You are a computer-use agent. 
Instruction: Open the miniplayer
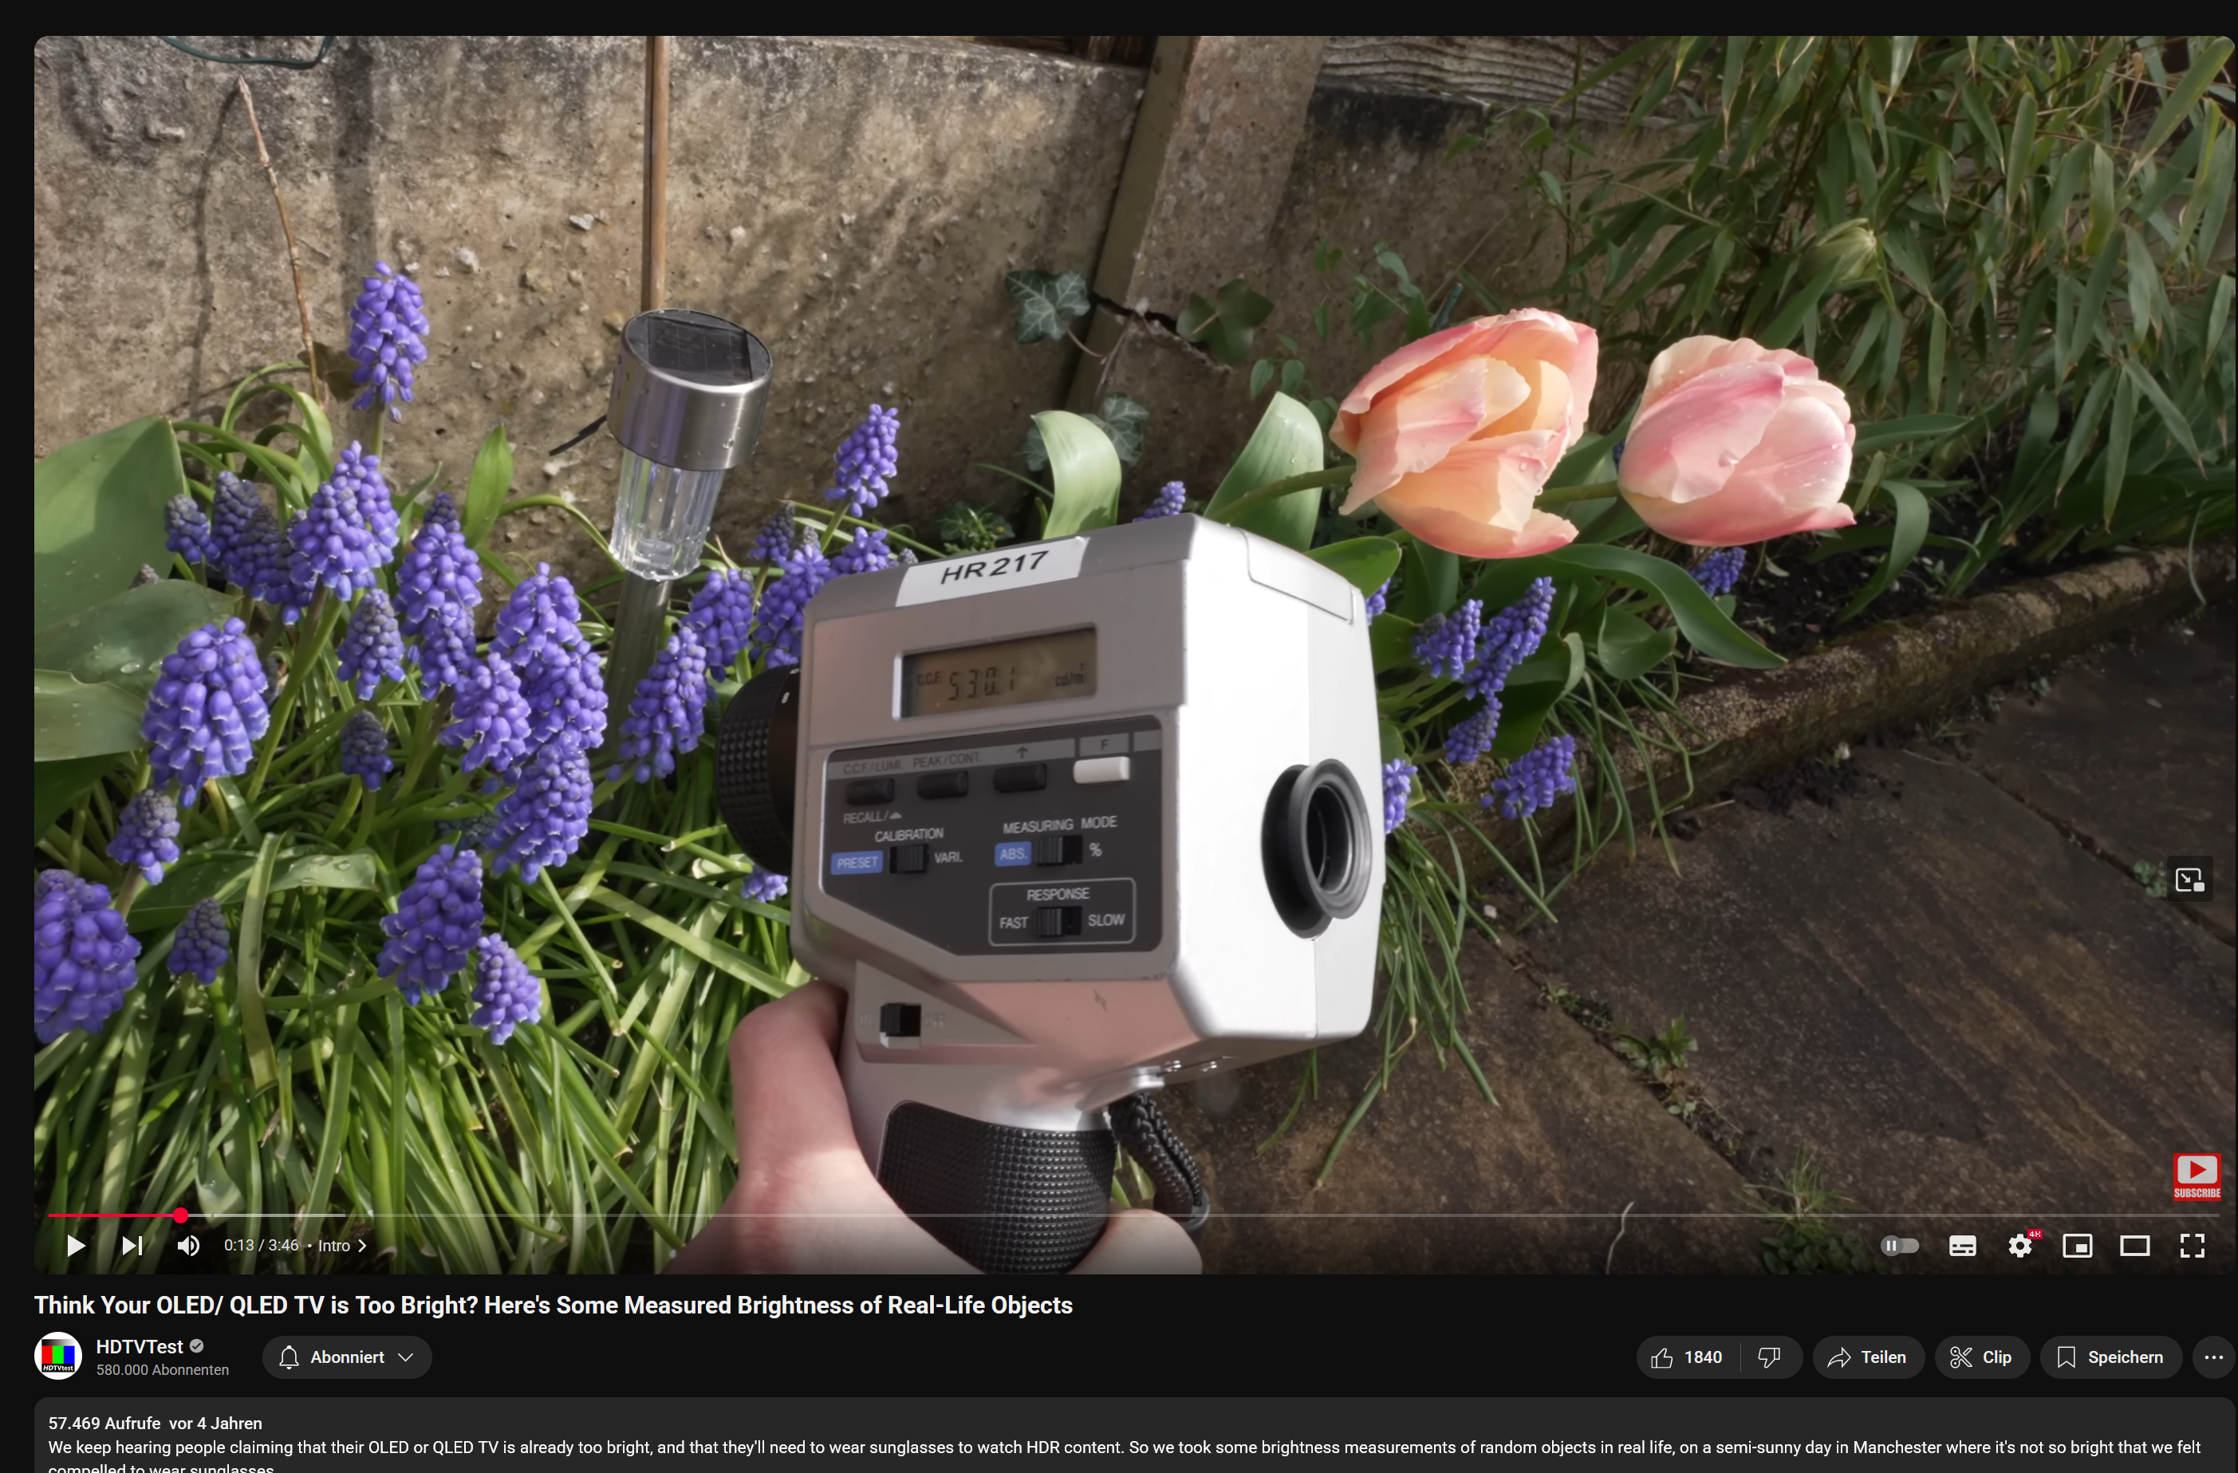(x=2076, y=1246)
